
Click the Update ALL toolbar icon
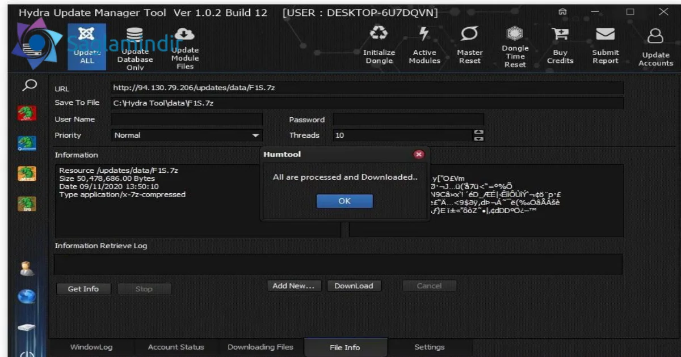pos(86,46)
